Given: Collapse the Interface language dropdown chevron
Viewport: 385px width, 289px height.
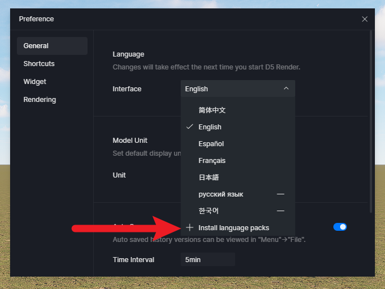Looking at the screenshot, I should click(x=286, y=89).
